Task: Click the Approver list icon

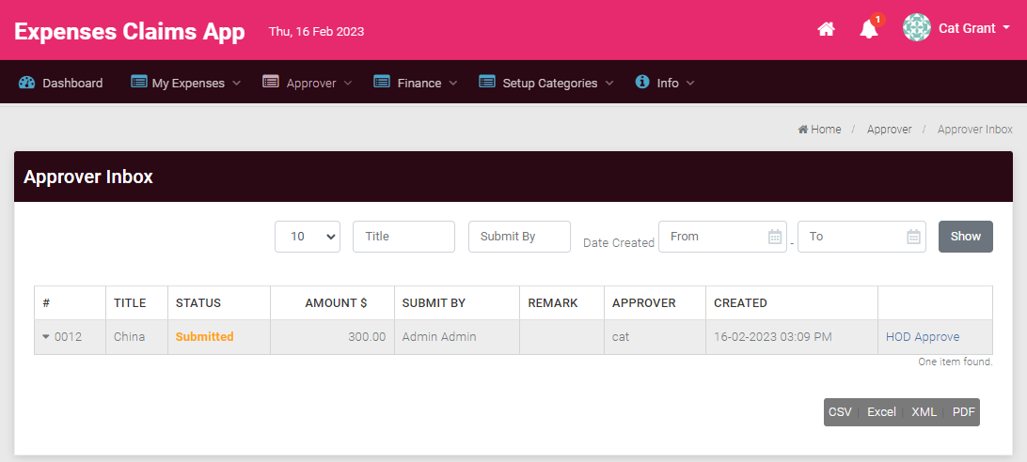Action: coord(271,82)
